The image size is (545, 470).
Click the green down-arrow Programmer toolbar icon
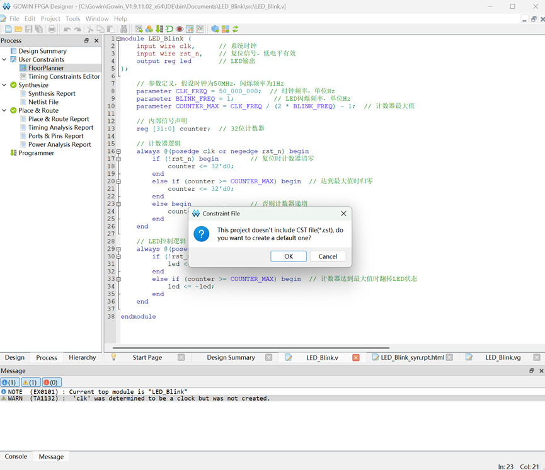coord(159,29)
